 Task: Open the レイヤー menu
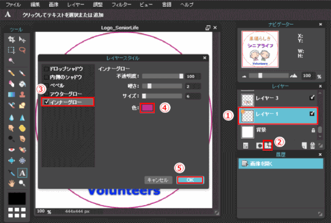76,5
